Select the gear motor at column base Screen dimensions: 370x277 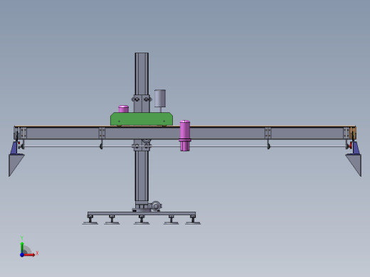(156, 206)
